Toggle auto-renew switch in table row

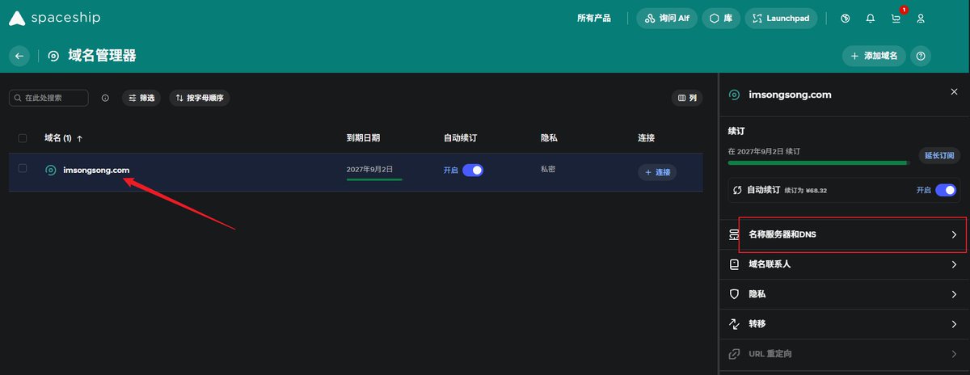coord(473,171)
